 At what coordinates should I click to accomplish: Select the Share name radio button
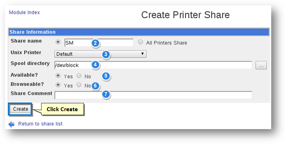tap(58, 42)
